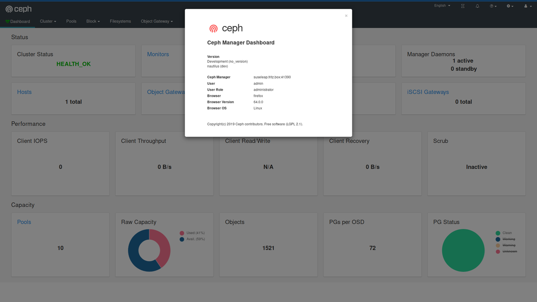
Task: Expand the Cluster menu
Action: 48,21
